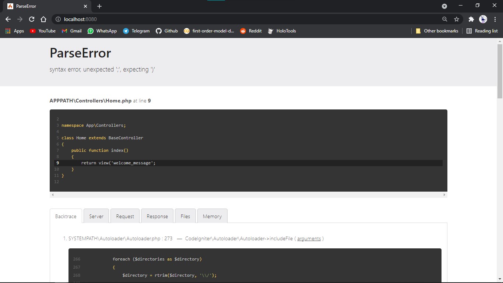
Task: Click the Reading list button
Action: [482, 31]
